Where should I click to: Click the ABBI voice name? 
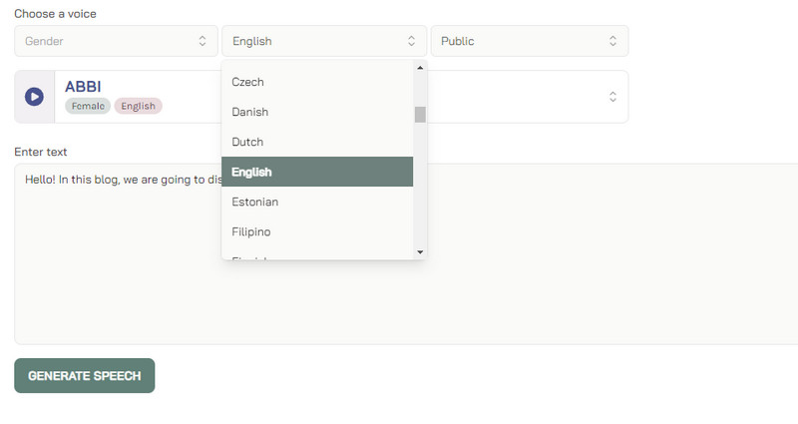tap(83, 87)
